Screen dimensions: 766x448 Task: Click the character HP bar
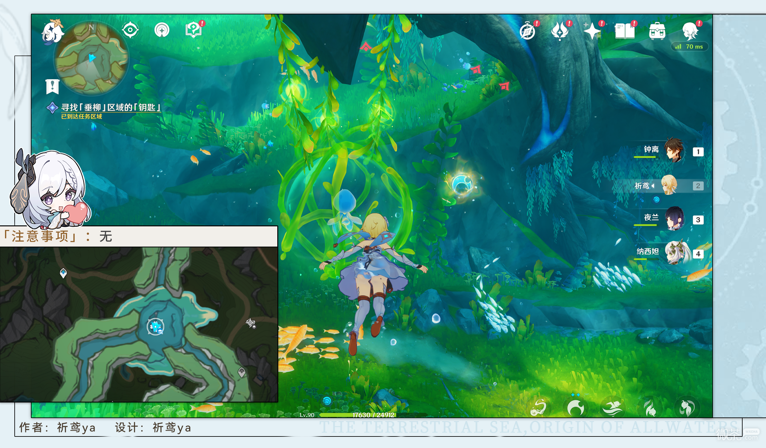coord(373,415)
